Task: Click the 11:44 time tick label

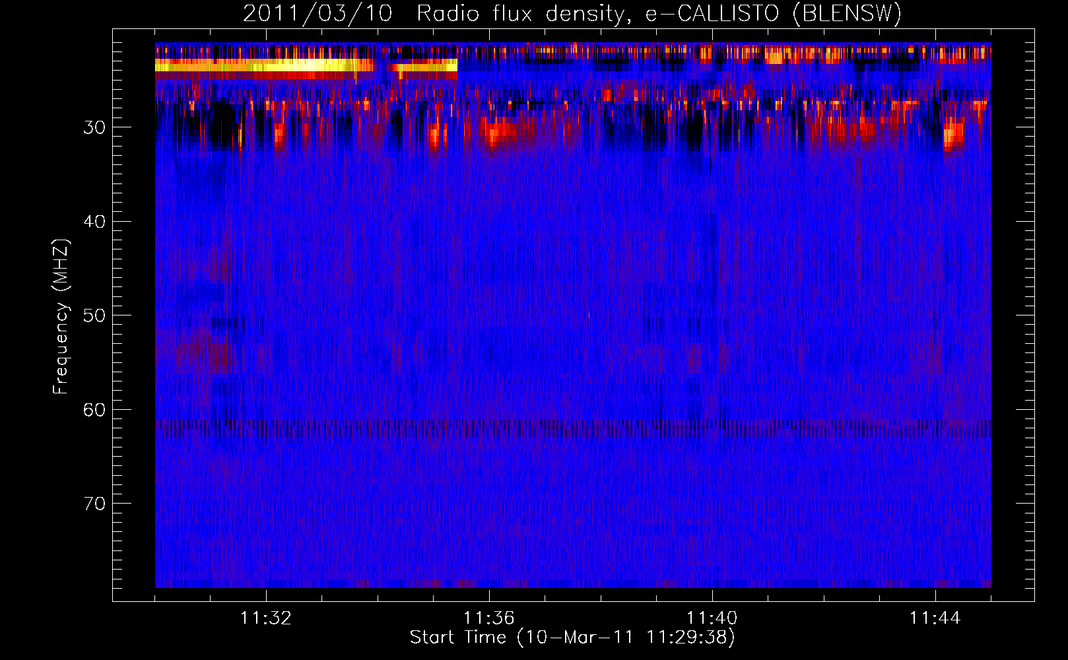Action: pos(935,618)
